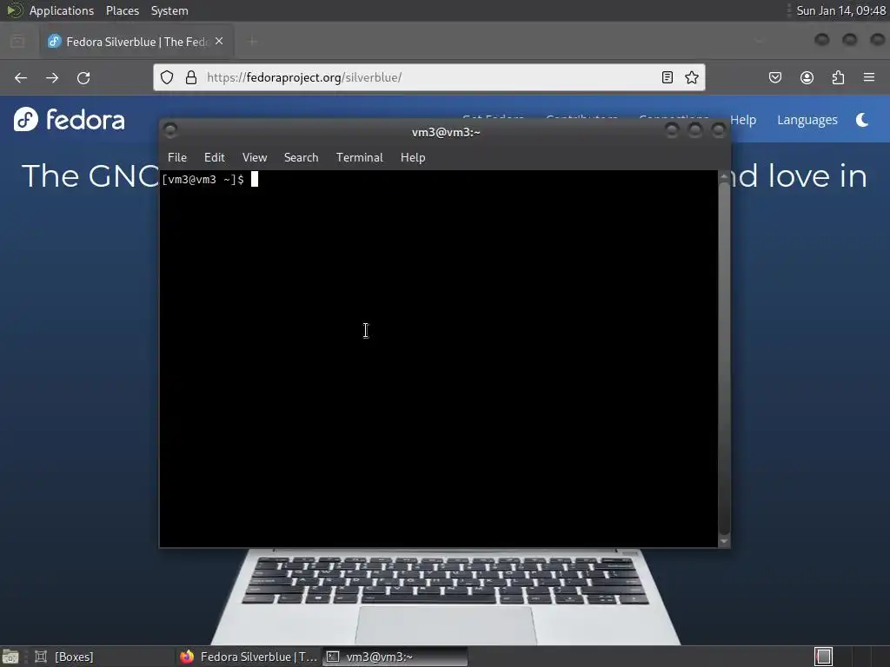Open Firefox extensions puzzle icon
The image size is (890, 667).
(x=838, y=77)
